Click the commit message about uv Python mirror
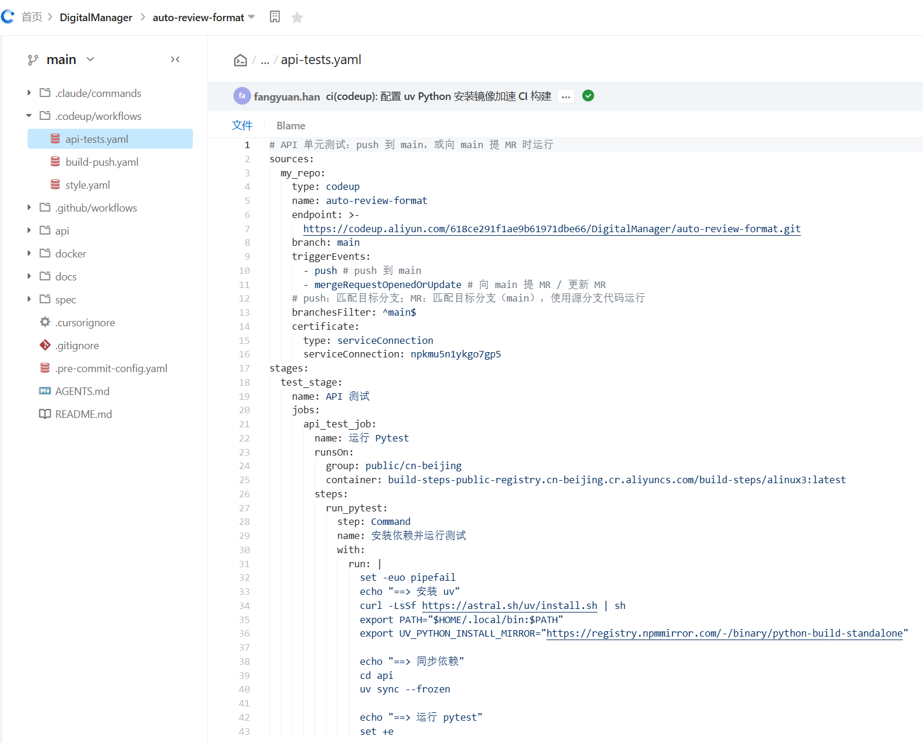Image resolution: width=923 pixels, height=743 pixels. (x=439, y=96)
